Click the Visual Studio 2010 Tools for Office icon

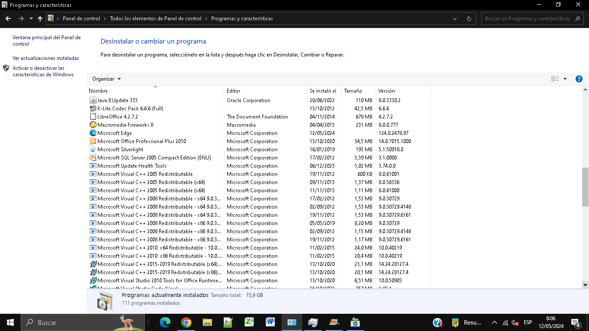[93, 281]
